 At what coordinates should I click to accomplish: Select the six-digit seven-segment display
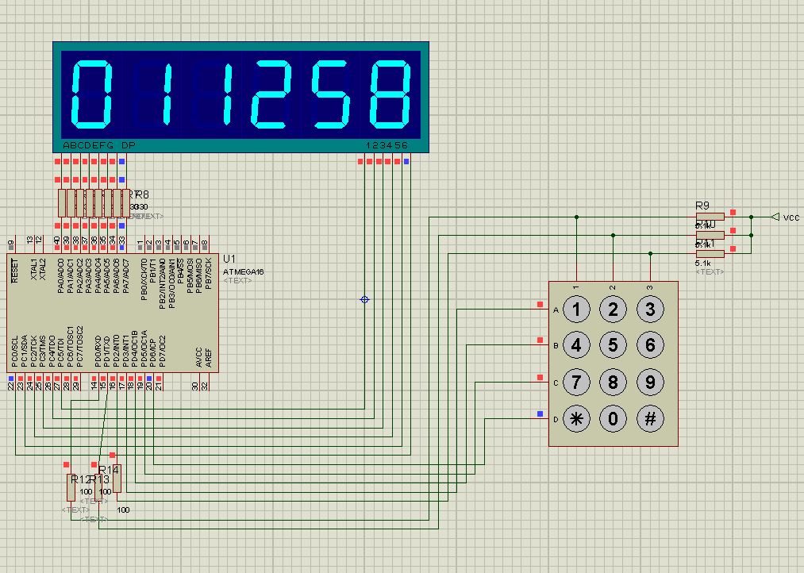click(x=240, y=98)
